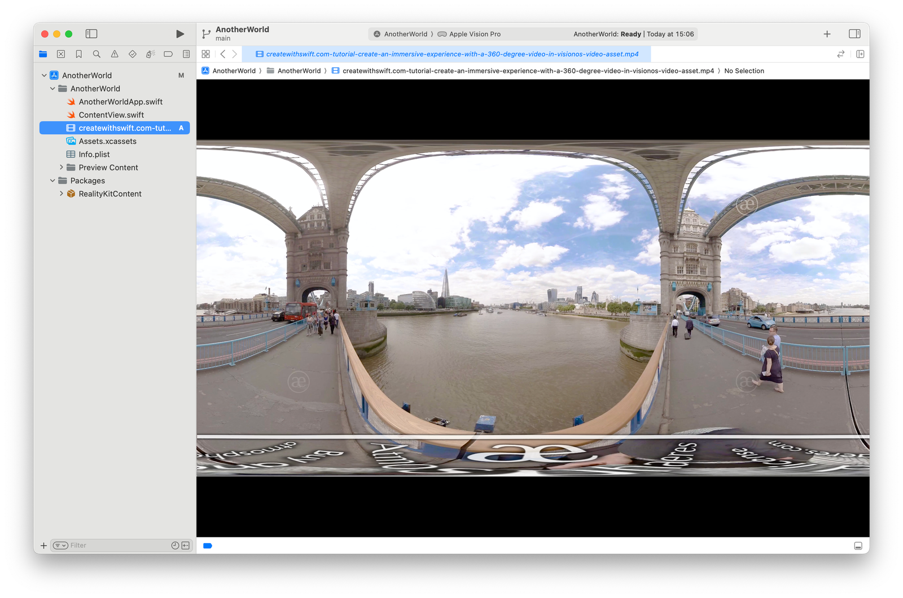Expand the Preview Content folder
This screenshot has height=598, width=903.
click(62, 167)
